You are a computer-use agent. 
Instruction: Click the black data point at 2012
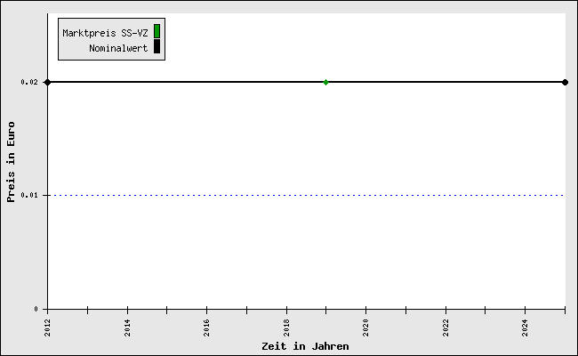click(x=47, y=82)
